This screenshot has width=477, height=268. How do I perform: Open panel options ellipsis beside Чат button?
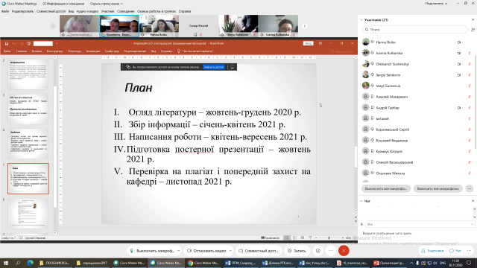pos(470,251)
